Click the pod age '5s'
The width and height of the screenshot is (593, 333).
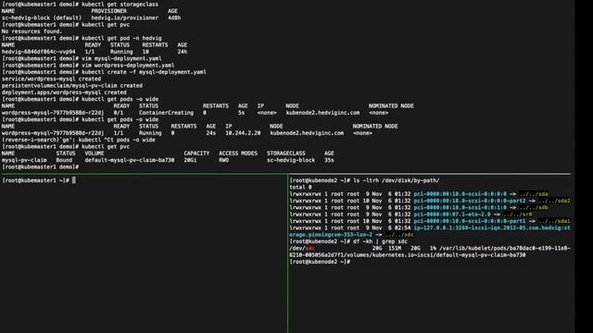pyautogui.click(x=241, y=113)
